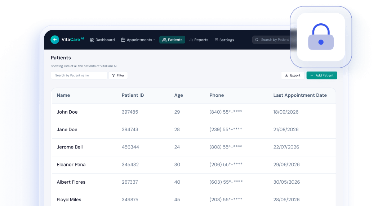This screenshot has width=387, height=206.
Task: Click age value 29 in John Doe row
Action: [177, 112]
